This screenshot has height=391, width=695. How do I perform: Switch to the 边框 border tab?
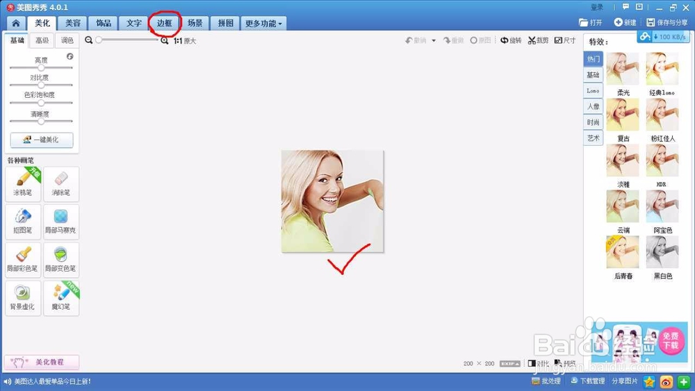[x=165, y=23]
